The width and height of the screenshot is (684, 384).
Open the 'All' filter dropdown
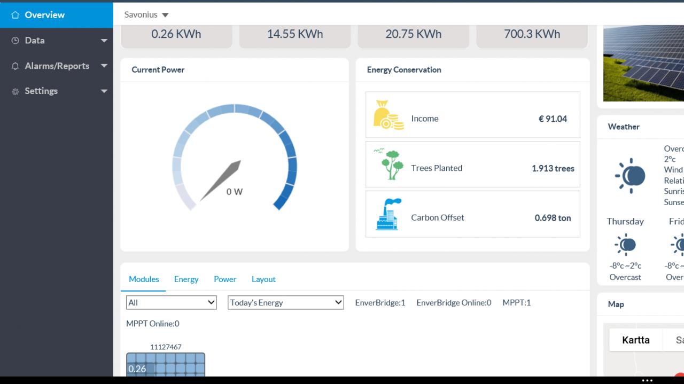click(x=171, y=303)
